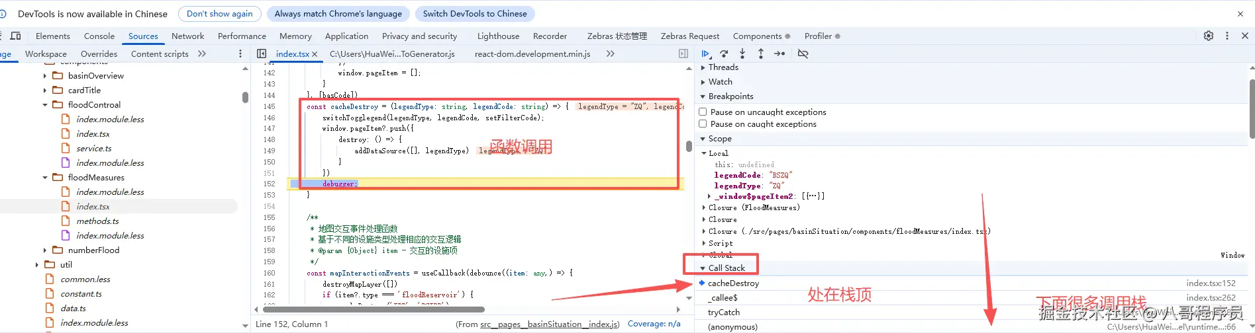Show more editor tabs chevron
Image resolution: width=1255 pixels, height=333 pixels.
tap(610, 54)
